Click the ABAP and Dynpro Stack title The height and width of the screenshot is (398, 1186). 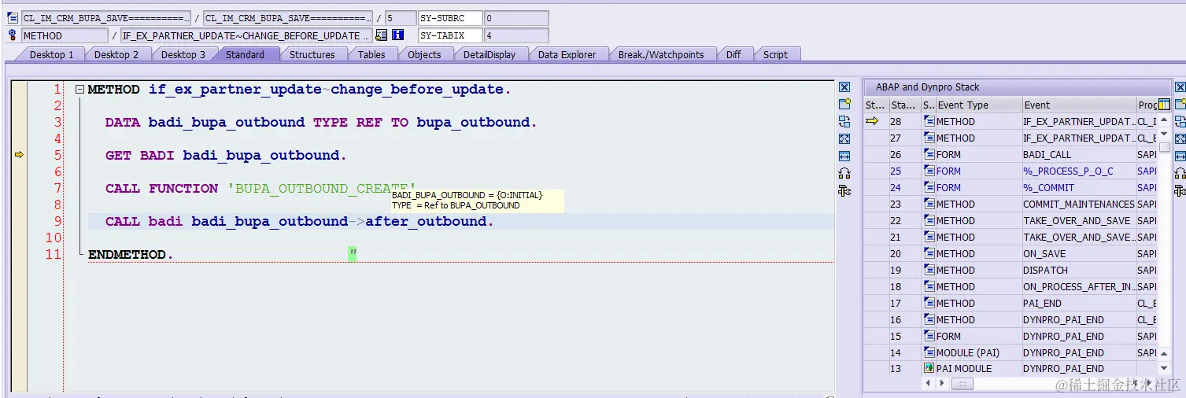tap(927, 87)
